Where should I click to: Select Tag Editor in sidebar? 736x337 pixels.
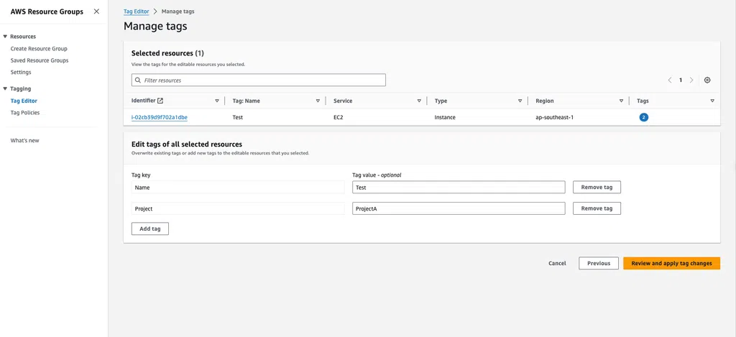click(24, 101)
